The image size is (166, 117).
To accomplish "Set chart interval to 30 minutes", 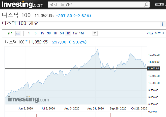I will pyautogui.click(x=49, y=33).
